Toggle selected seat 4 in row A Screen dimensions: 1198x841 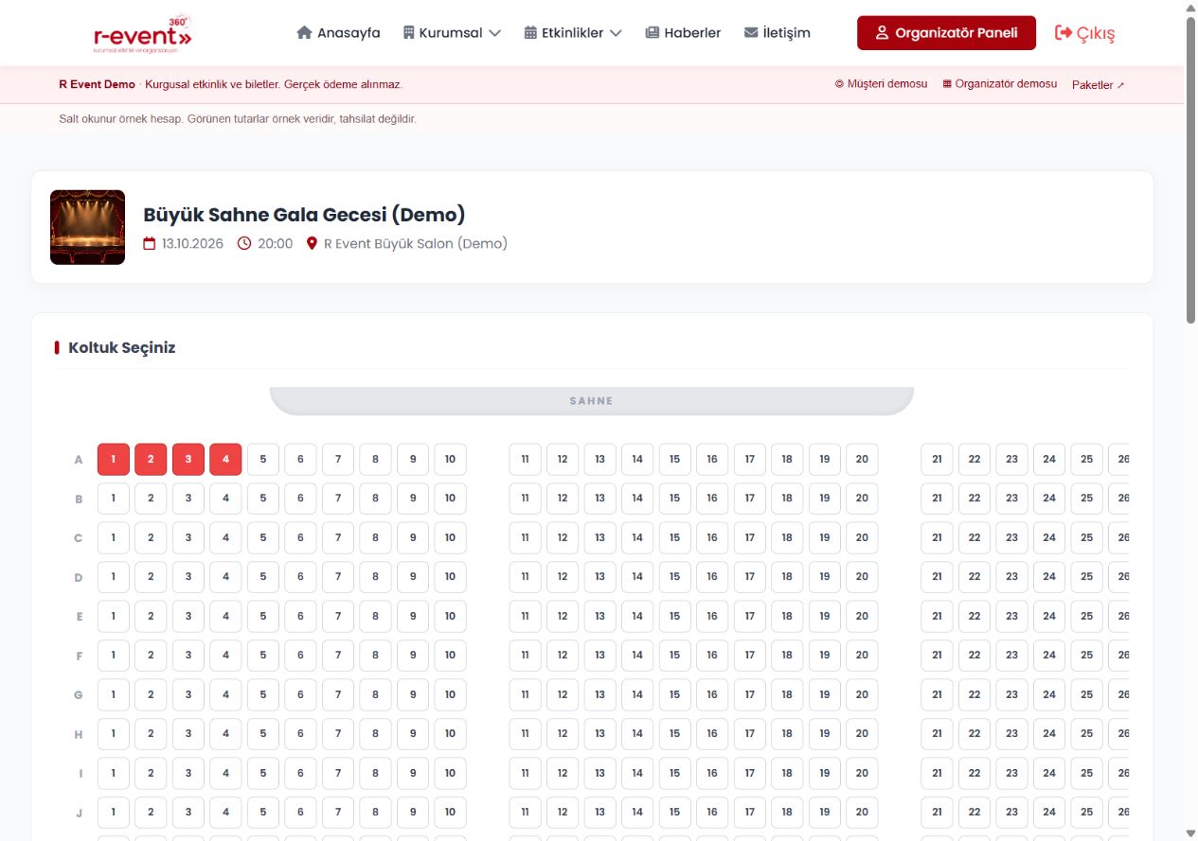coord(225,460)
